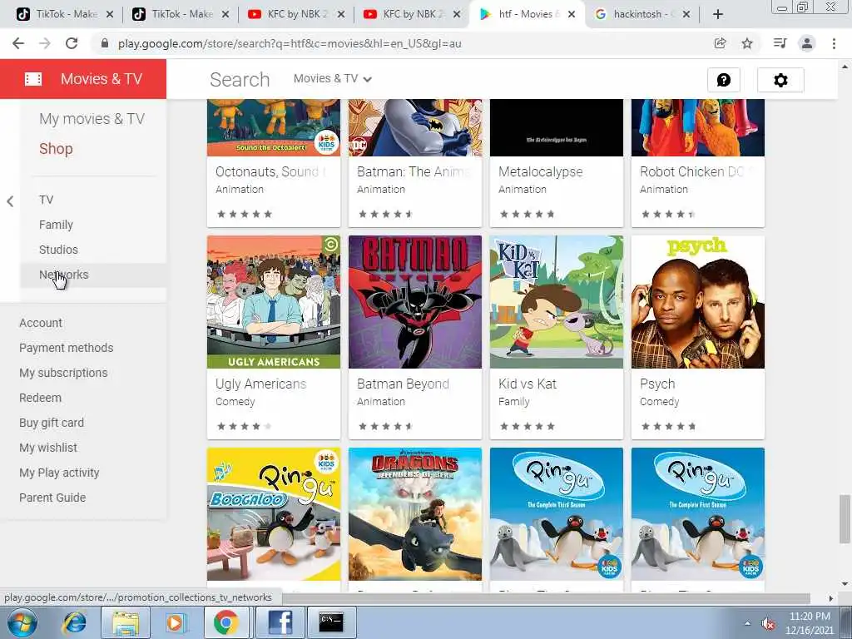Open the media control icon in toolbar
Image resolution: width=852 pixels, height=639 pixels.
tap(780, 43)
